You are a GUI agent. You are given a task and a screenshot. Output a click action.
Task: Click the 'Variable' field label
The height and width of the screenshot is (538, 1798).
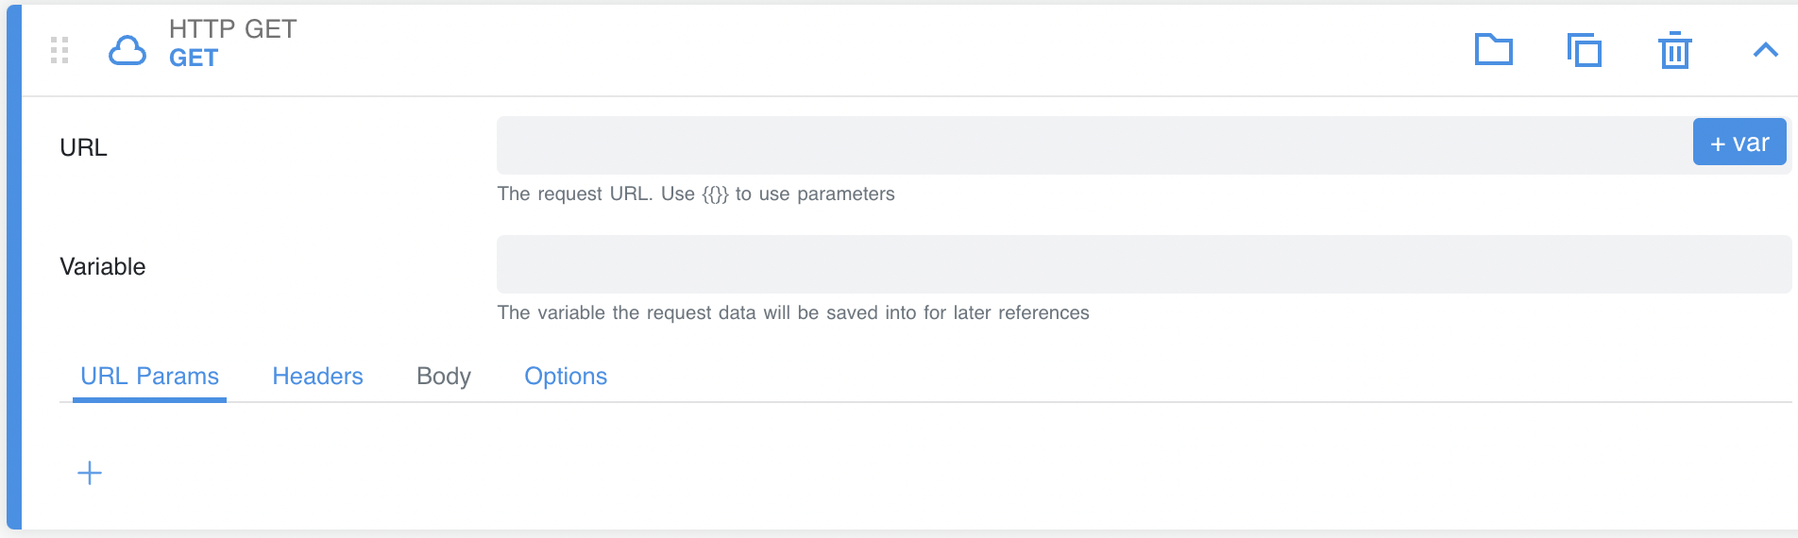point(102,267)
